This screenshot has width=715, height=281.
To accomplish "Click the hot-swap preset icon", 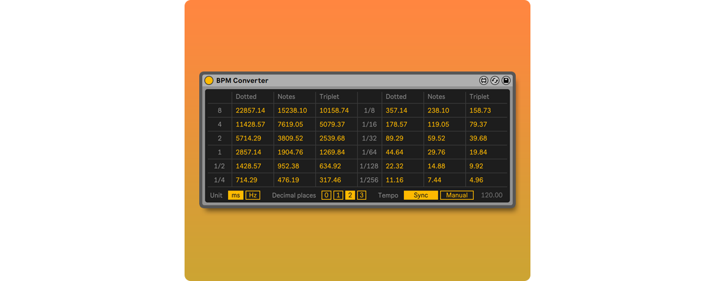I will click(x=495, y=81).
